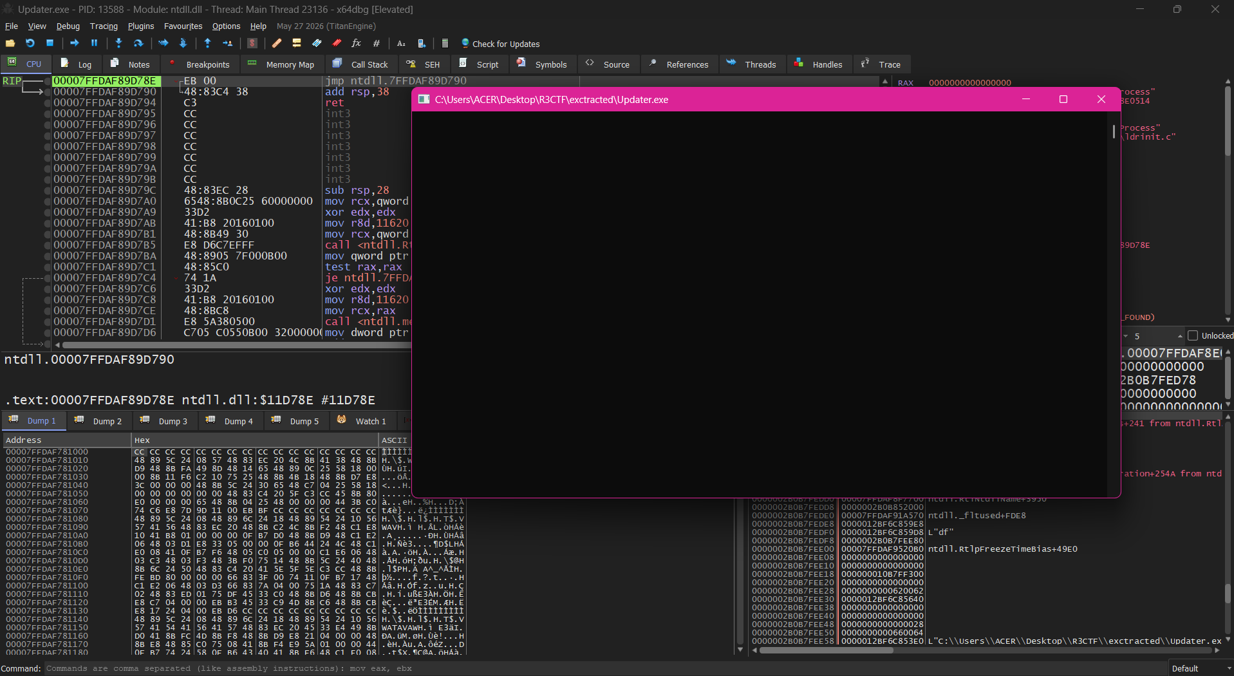Image resolution: width=1234 pixels, height=676 pixels.
Task: Open the Favourites menu
Action: (x=183, y=26)
